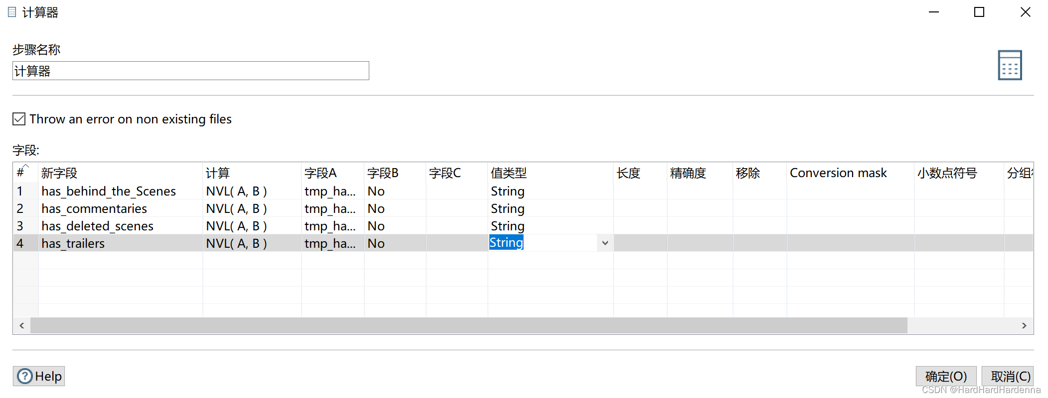Click the No field B cell in row 4
Screen dimensions: 1048x398
395,243
